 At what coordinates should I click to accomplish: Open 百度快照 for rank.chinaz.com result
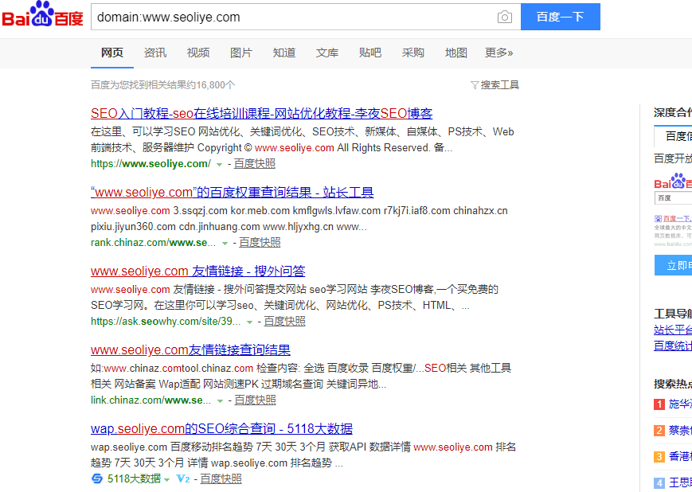tap(260, 243)
